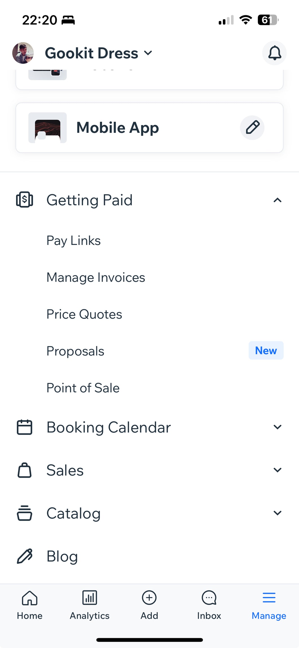This screenshot has height=648, width=299.
Task: Expand the Sales section chevron
Action: [278, 470]
